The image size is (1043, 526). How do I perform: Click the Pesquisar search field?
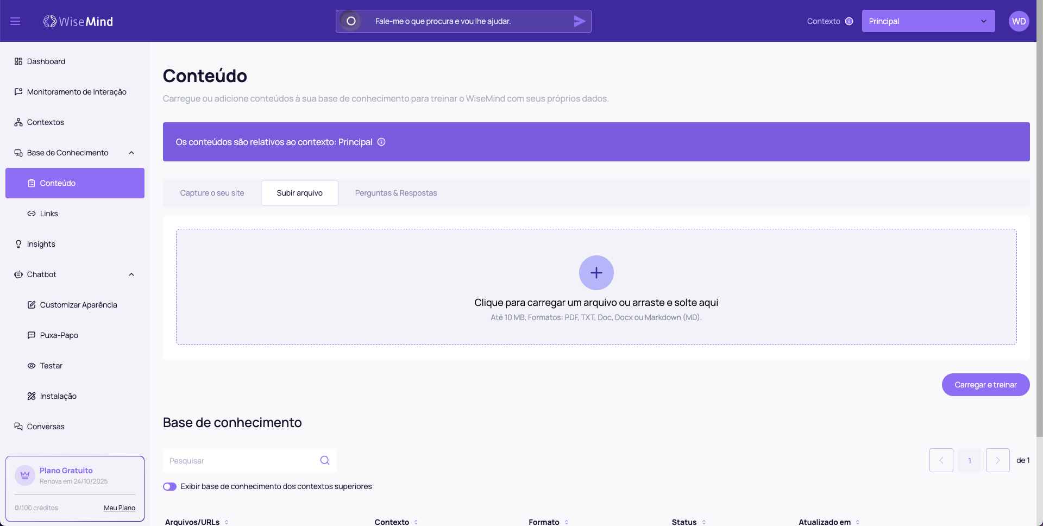tap(242, 460)
